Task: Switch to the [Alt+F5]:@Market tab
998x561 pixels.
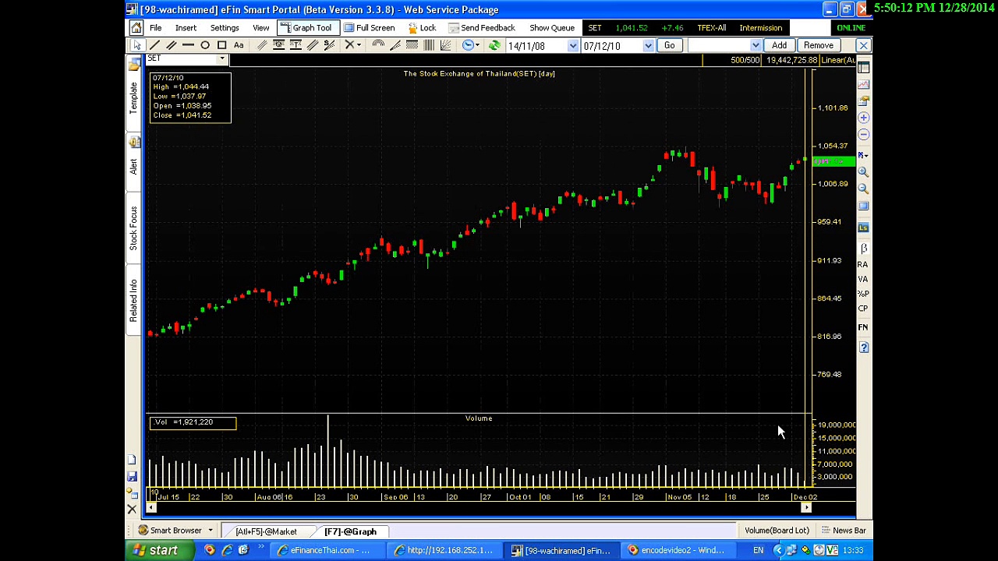Action: point(266,531)
